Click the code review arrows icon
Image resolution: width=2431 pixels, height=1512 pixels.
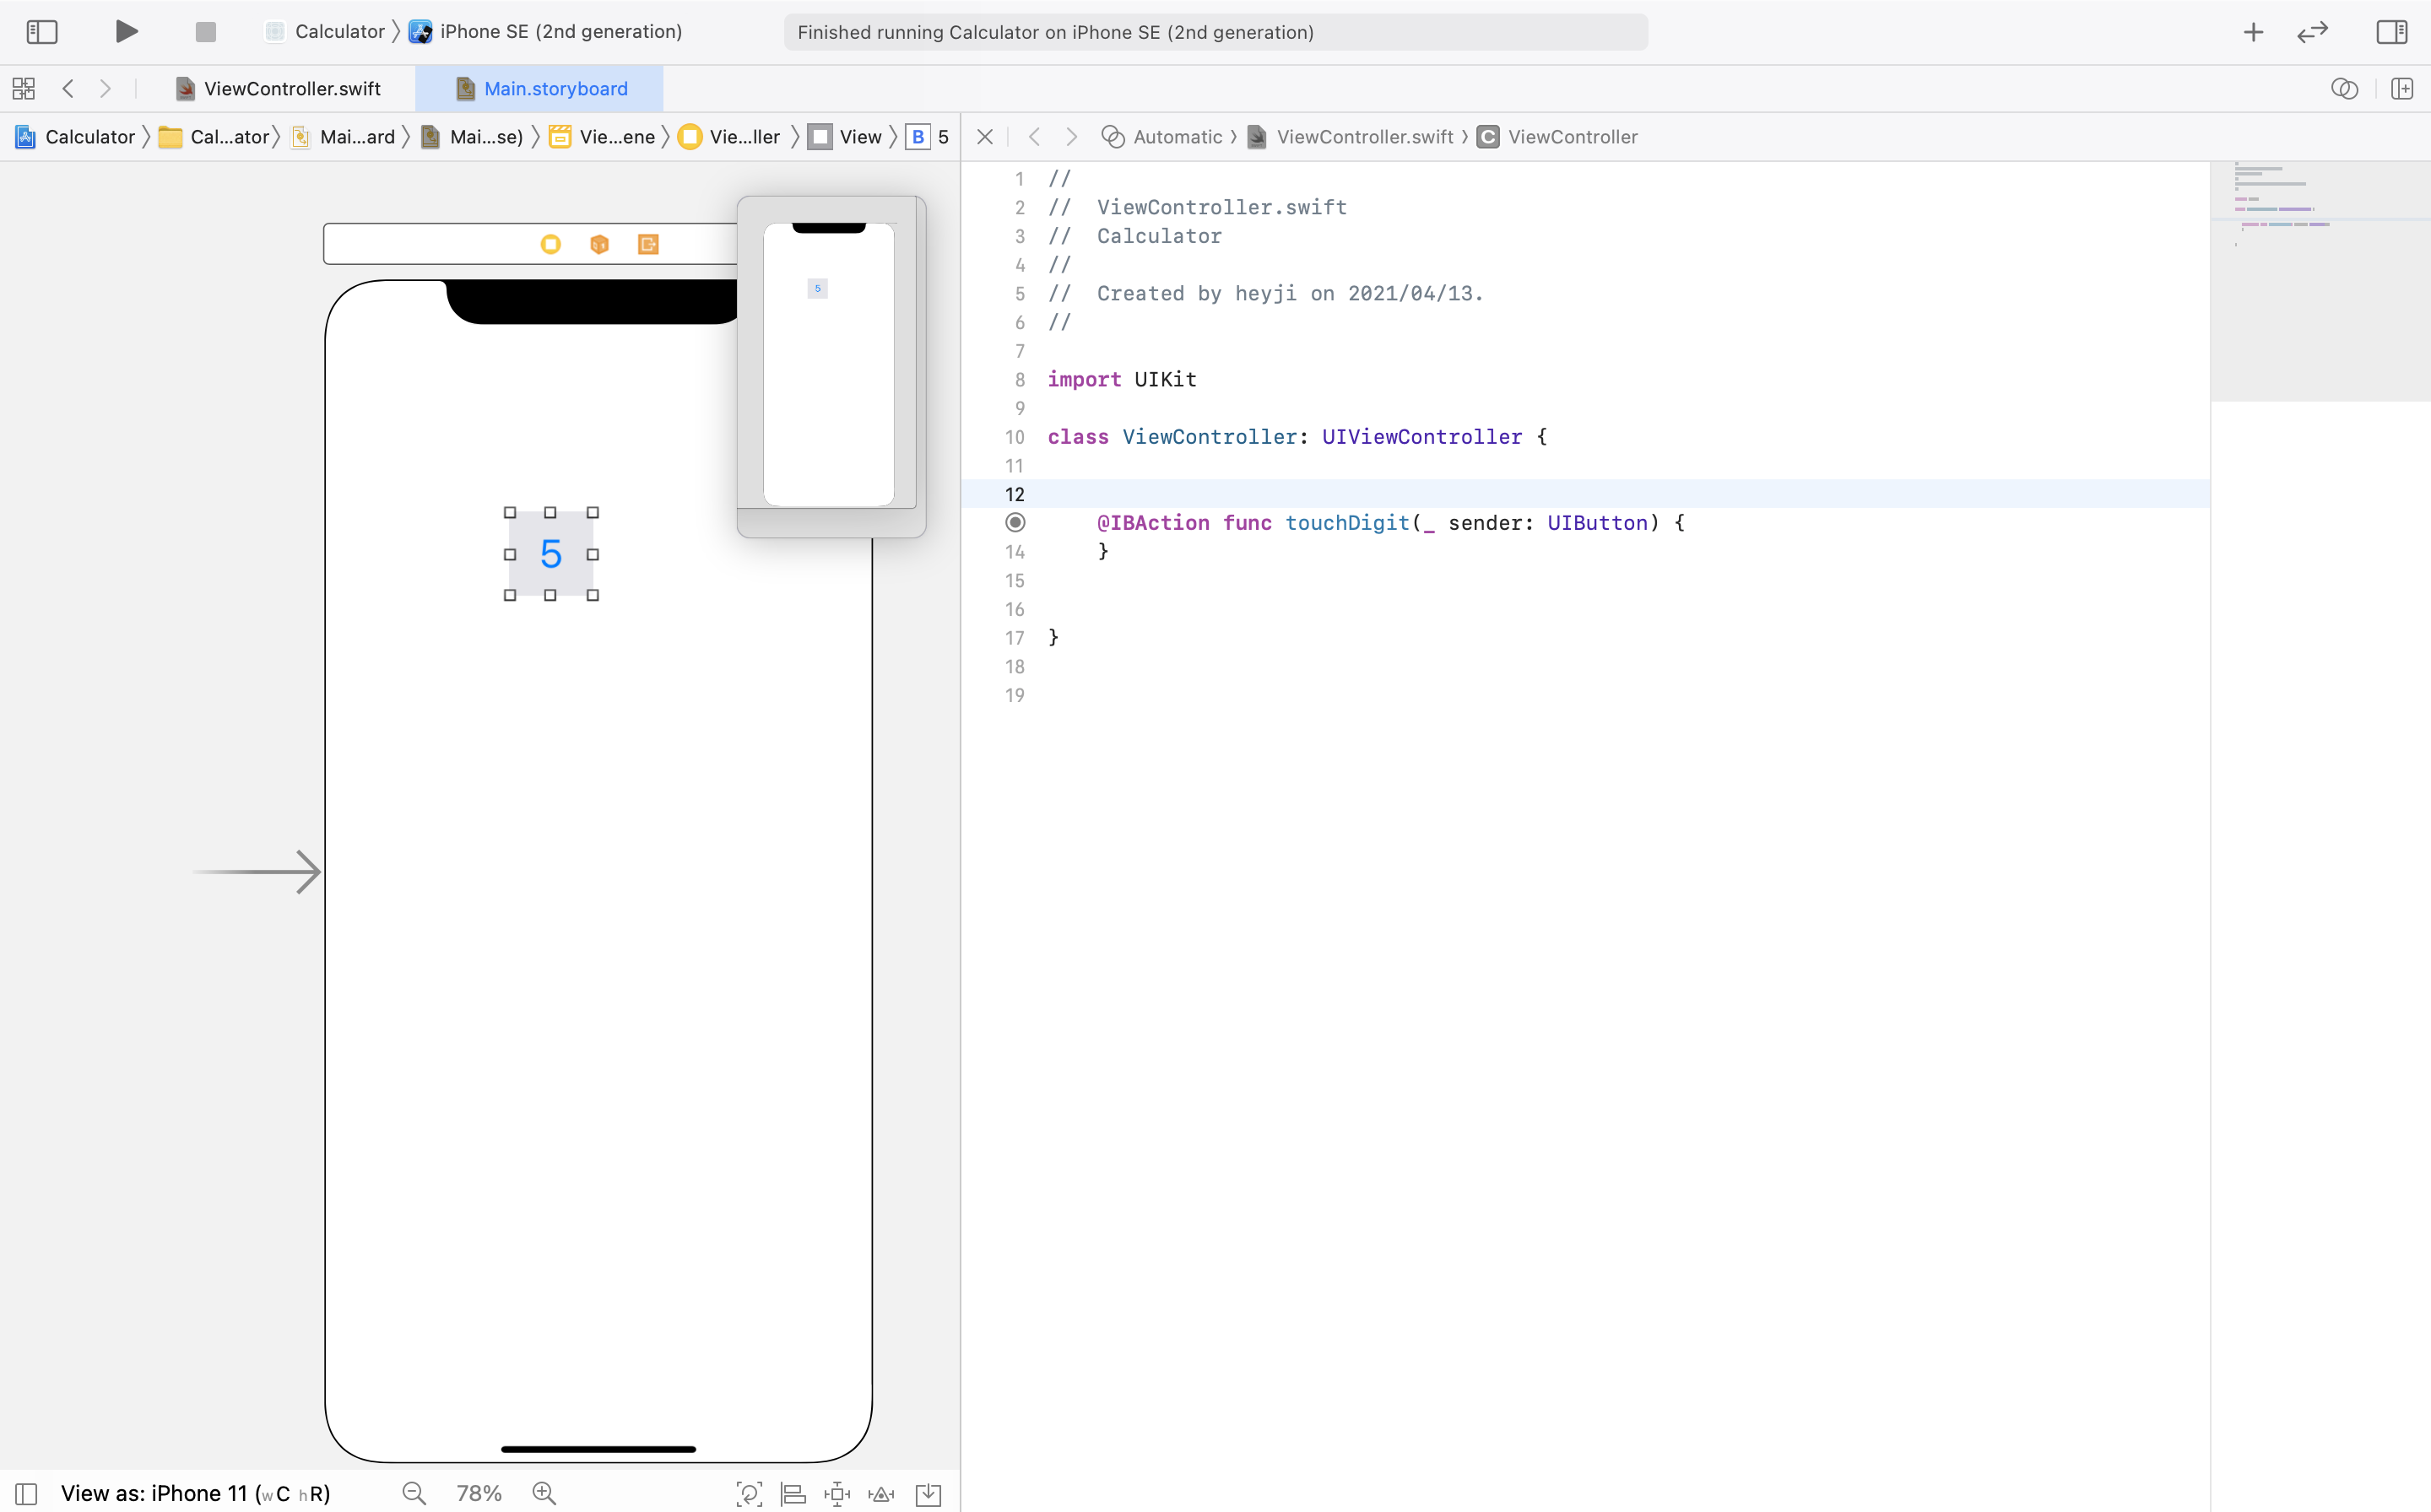pyautogui.click(x=2312, y=32)
